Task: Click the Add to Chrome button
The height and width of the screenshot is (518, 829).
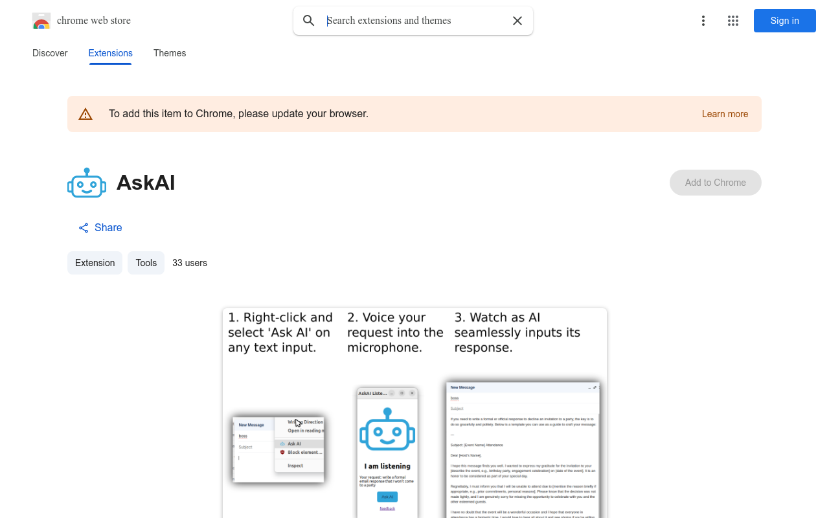Action: [716, 183]
